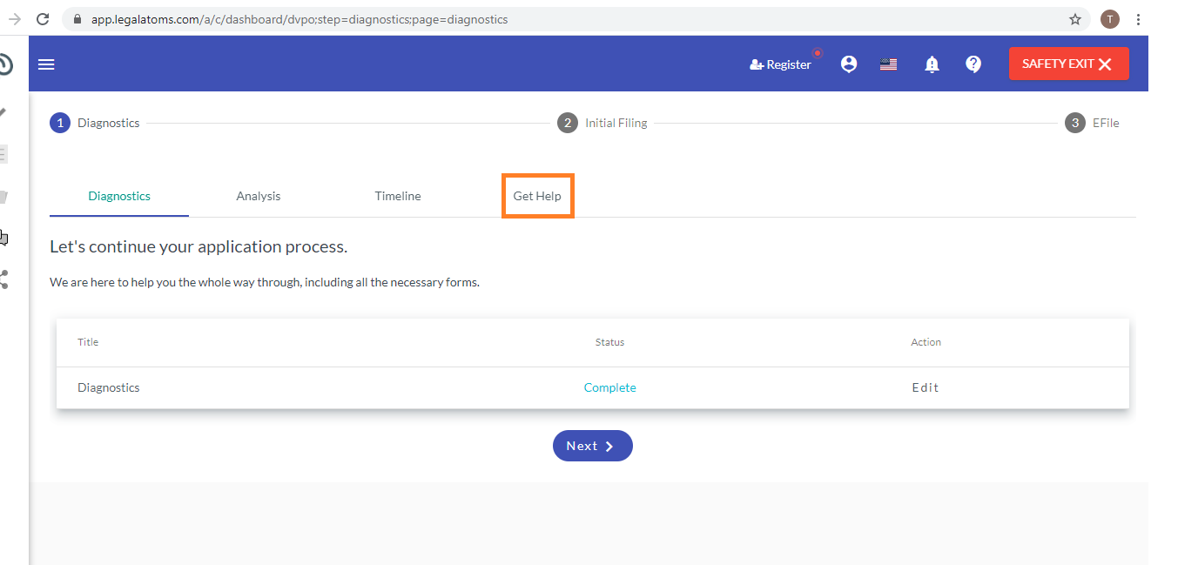Viewport: 1178px width, 565px height.
Task: Switch to the Analysis tab
Action: [259, 196]
